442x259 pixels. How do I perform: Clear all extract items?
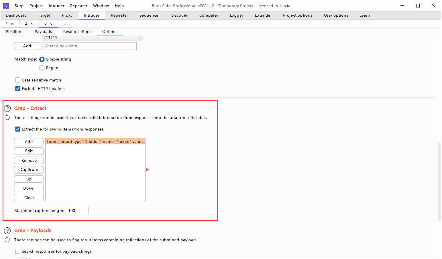tap(29, 198)
